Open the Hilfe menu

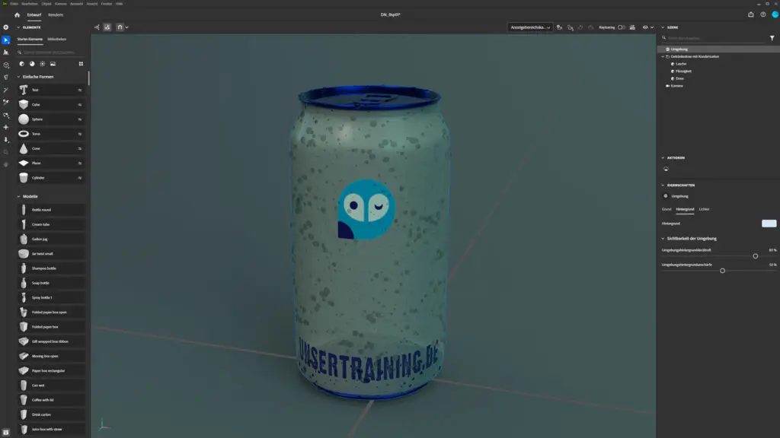click(120, 4)
